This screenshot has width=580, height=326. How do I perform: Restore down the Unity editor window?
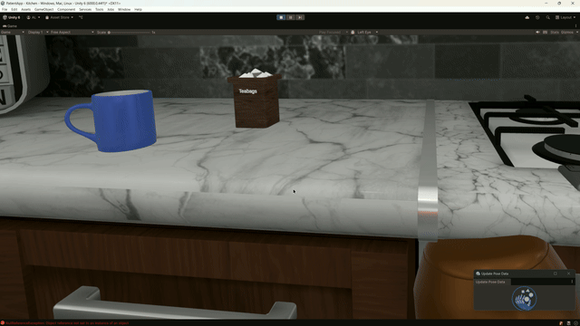(x=559, y=3)
